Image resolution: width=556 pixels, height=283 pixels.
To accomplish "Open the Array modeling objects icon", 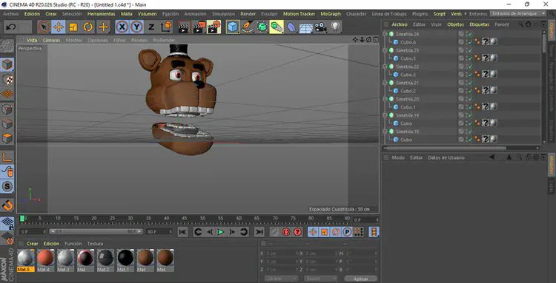I will pyautogui.click(x=277, y=27).
